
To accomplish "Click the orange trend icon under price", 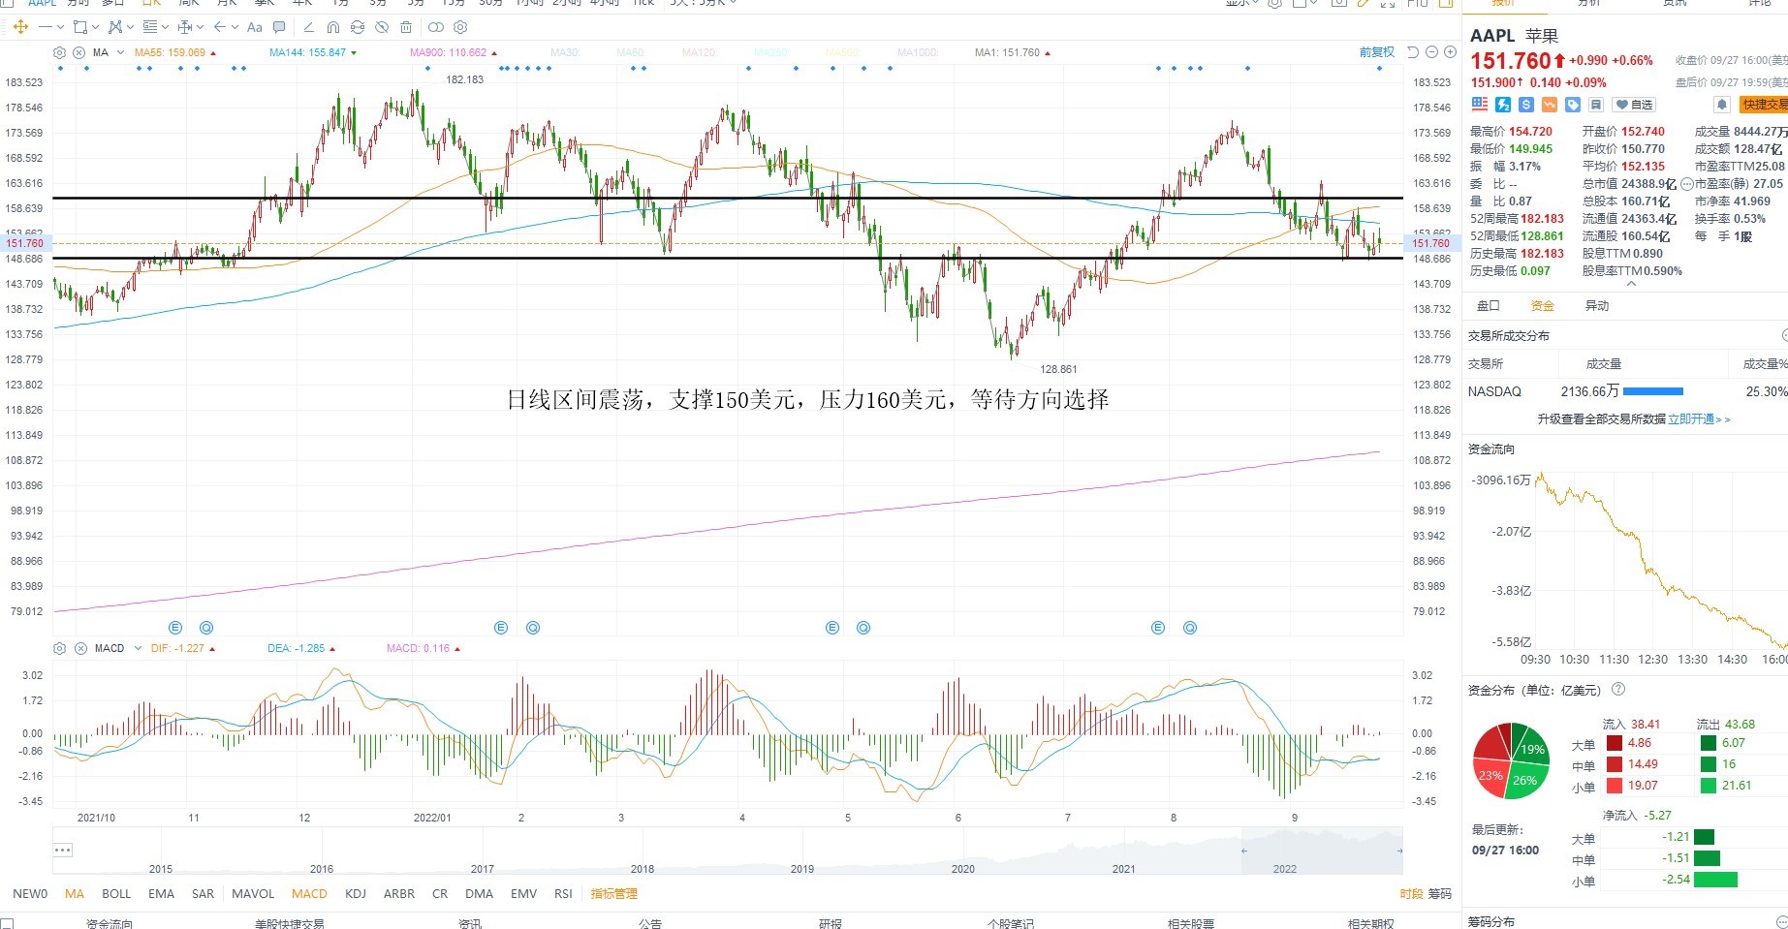I will point(1550,105).
